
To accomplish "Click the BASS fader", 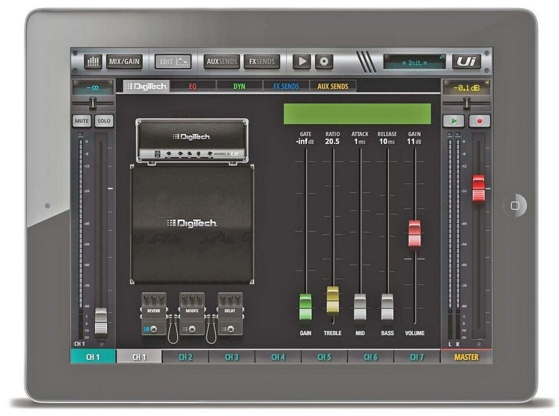I will [387, 307].
